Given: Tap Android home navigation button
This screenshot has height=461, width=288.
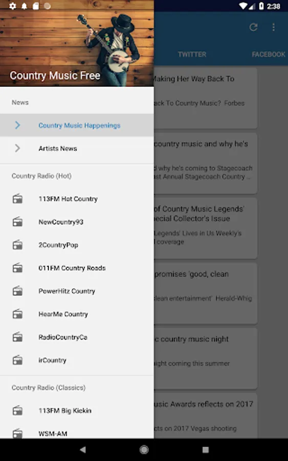Looking at the screenshot, I should coord(144,450).
